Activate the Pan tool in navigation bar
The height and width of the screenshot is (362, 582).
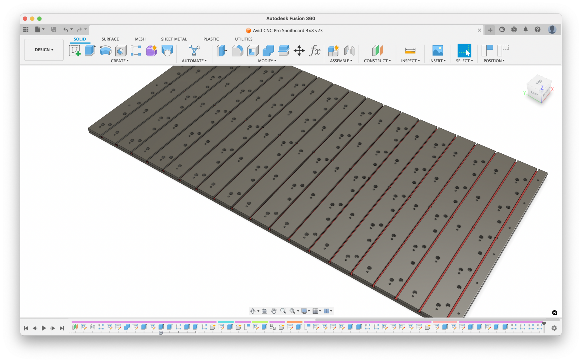274,311
